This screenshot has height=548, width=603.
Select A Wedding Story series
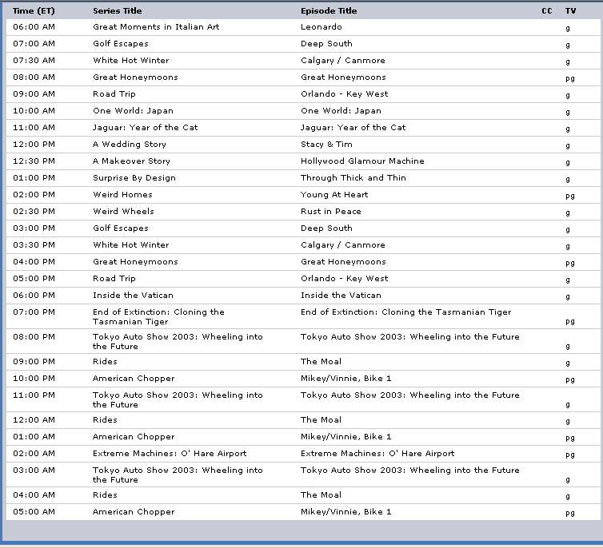point(130,145)
